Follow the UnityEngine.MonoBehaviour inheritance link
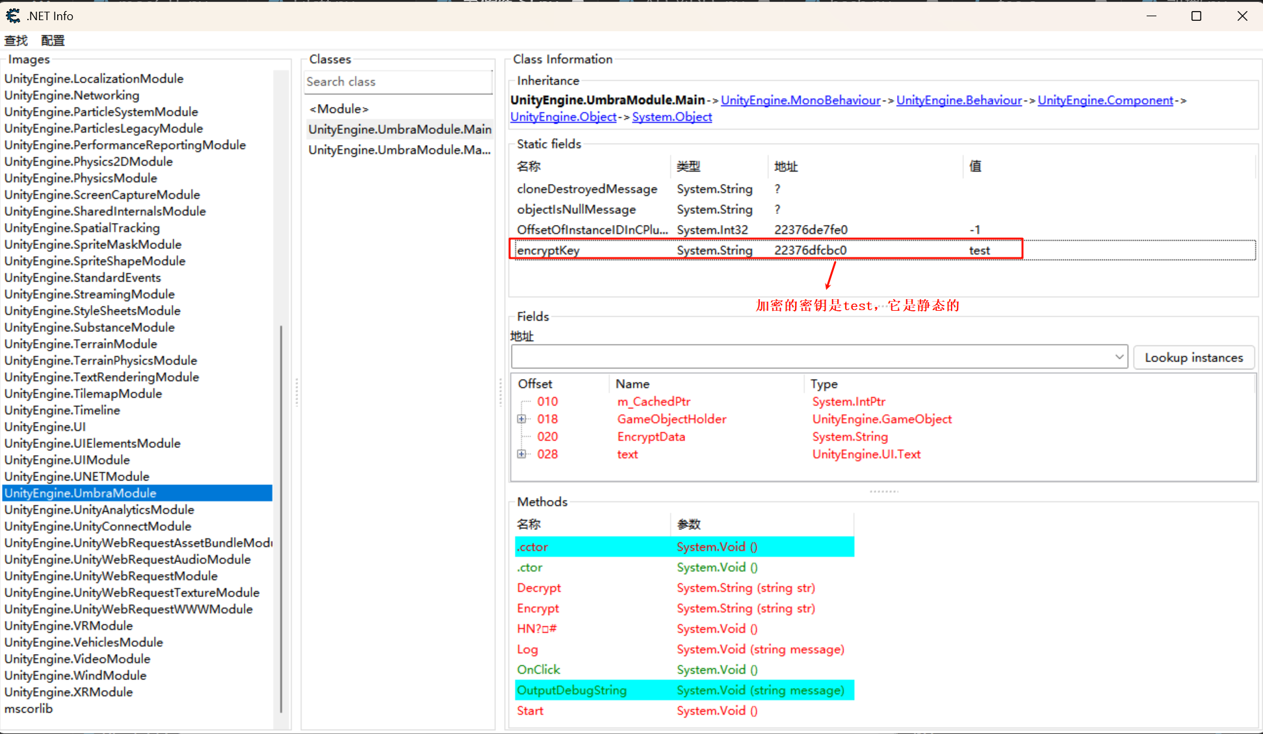Image resolution: width=1263 pixels, height=734 pixels. (x=800, y=100)
